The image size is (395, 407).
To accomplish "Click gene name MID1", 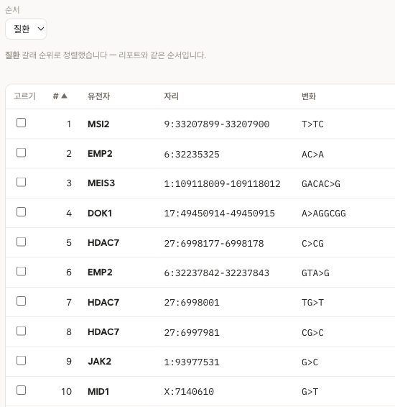I will click(98, 391).
